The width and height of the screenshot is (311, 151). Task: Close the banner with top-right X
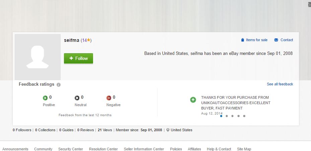[309, 4]
